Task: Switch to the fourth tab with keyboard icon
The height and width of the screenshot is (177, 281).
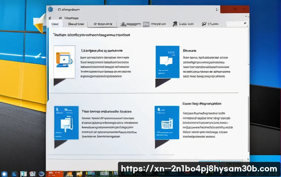Action: pyautogui.click(x=129, y=24)
